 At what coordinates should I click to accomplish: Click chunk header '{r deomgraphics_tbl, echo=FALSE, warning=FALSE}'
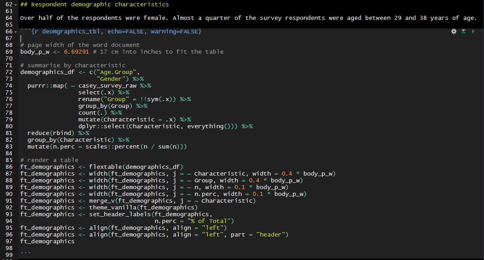coord(117,32)
